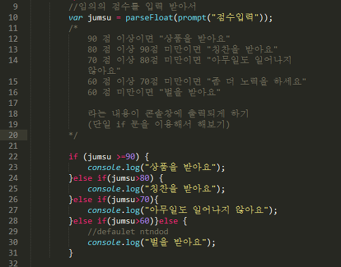
Task: Click the string "점수입력" on line 10
Action: (235, 17)
